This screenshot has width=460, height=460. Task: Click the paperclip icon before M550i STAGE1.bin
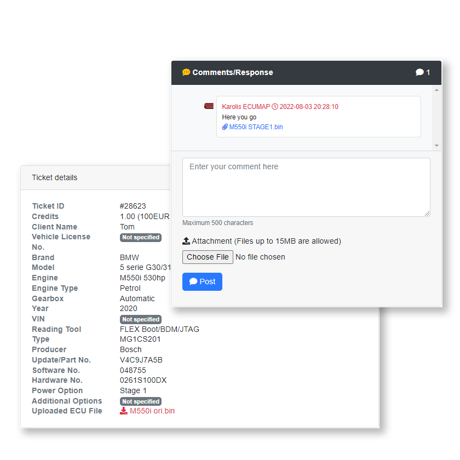coord(225,127)
